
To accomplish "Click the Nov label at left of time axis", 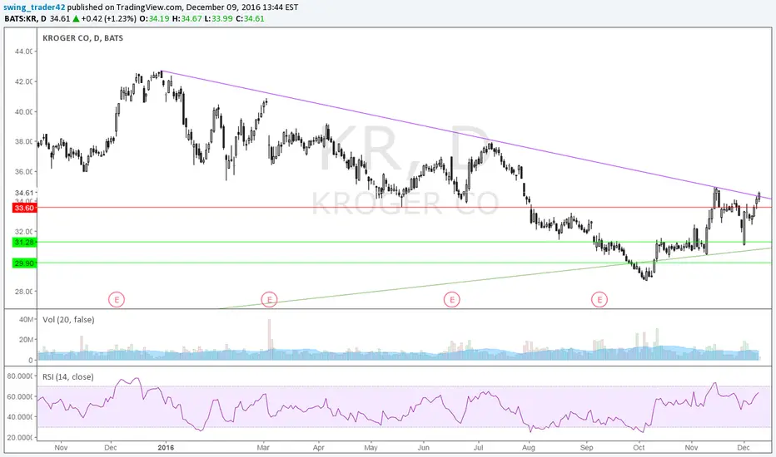I will (61, 448).
